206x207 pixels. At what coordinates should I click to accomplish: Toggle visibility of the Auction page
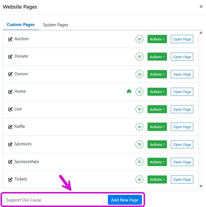tap(139, 39)
